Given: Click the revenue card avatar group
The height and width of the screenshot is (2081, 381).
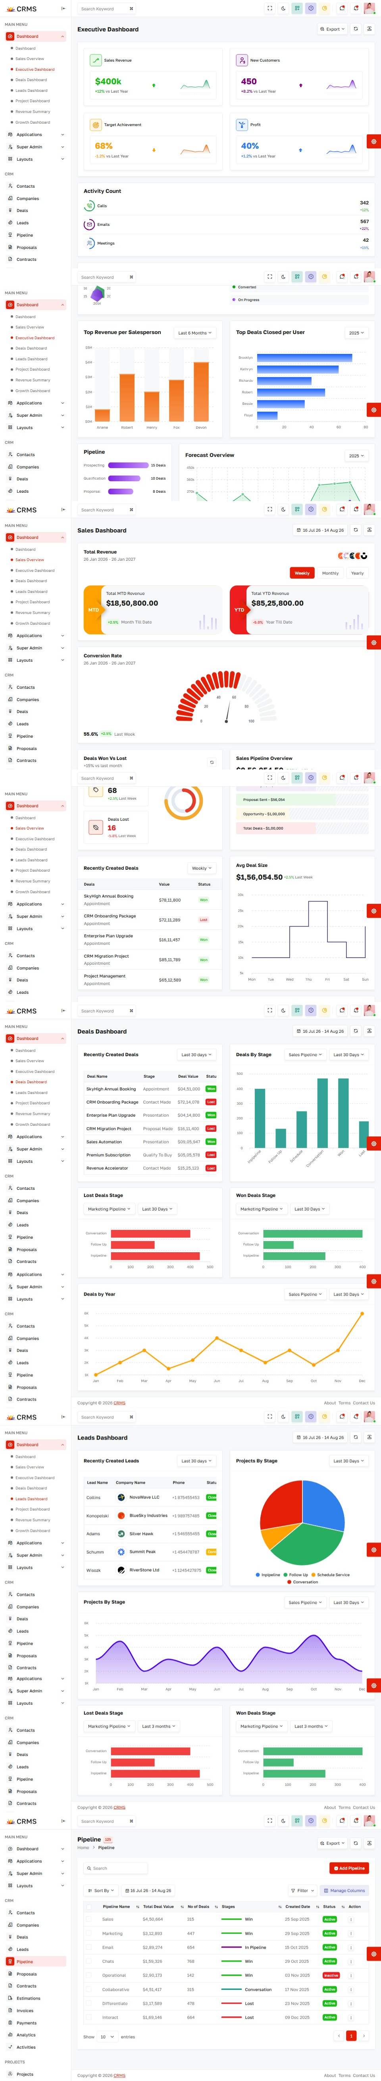Looking at the screenshot, I should pos(353,556).
